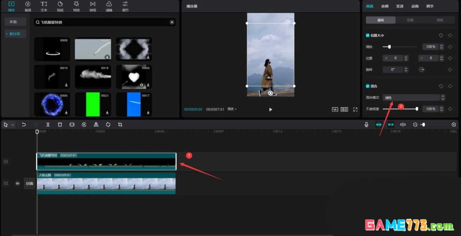Mute the main track speaker toggle
This screenshot has width=461, height=236.
[x=18, y=184]
